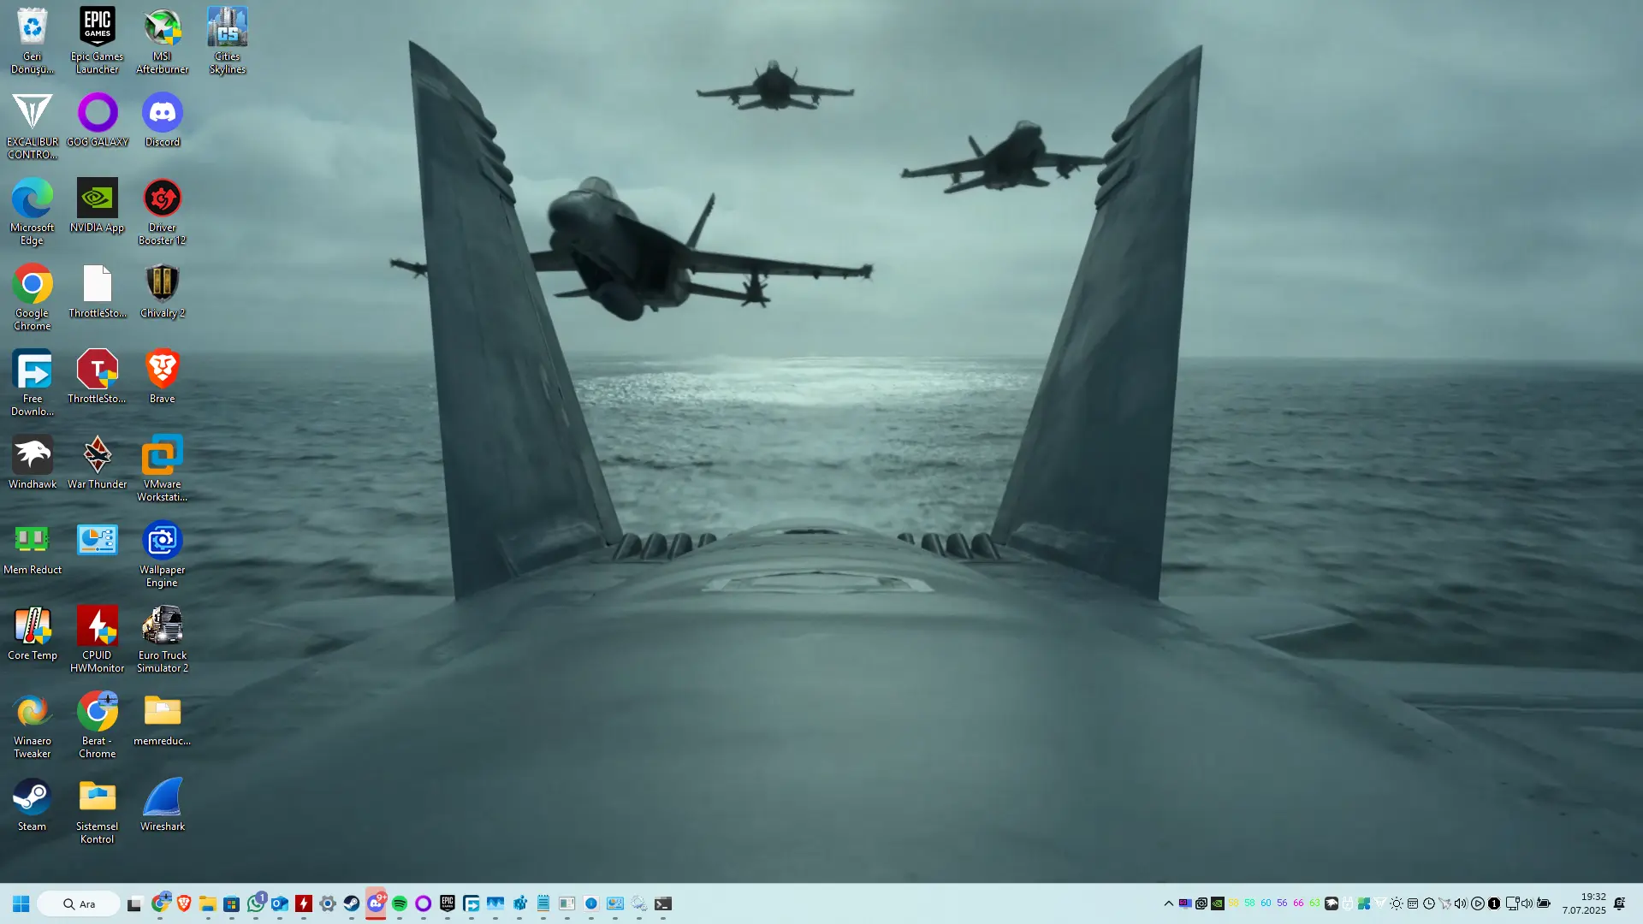Viewport: 1643px width, 924px height.
Task: Expand the hidden system tray icons chevron
Action: pyautogui.click(x=1168, y=903)
